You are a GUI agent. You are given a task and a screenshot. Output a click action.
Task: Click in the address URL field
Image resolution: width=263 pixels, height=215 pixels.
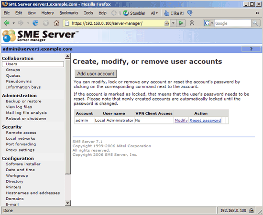click(117, 23)
